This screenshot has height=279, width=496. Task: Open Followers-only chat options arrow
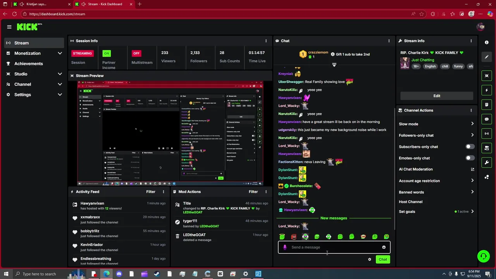[472, 135]
